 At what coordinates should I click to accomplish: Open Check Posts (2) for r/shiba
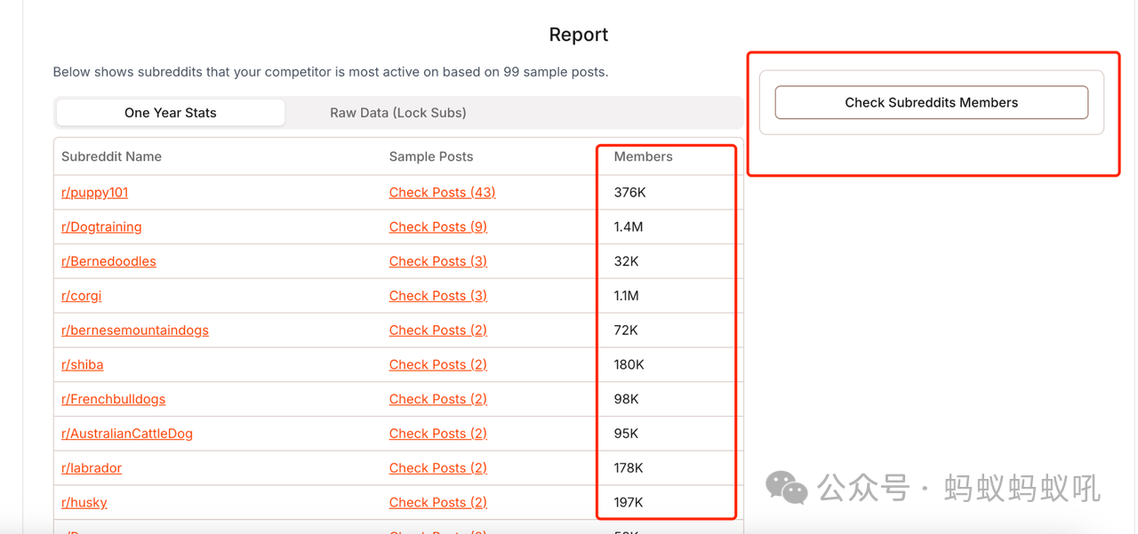(438, 365)
